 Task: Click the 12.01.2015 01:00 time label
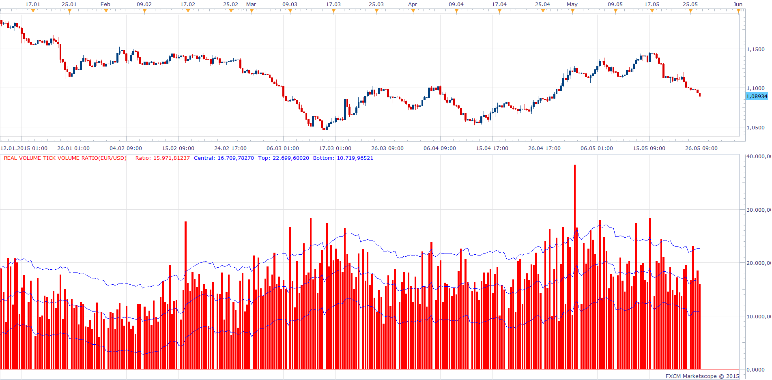(x=24, y=148)
